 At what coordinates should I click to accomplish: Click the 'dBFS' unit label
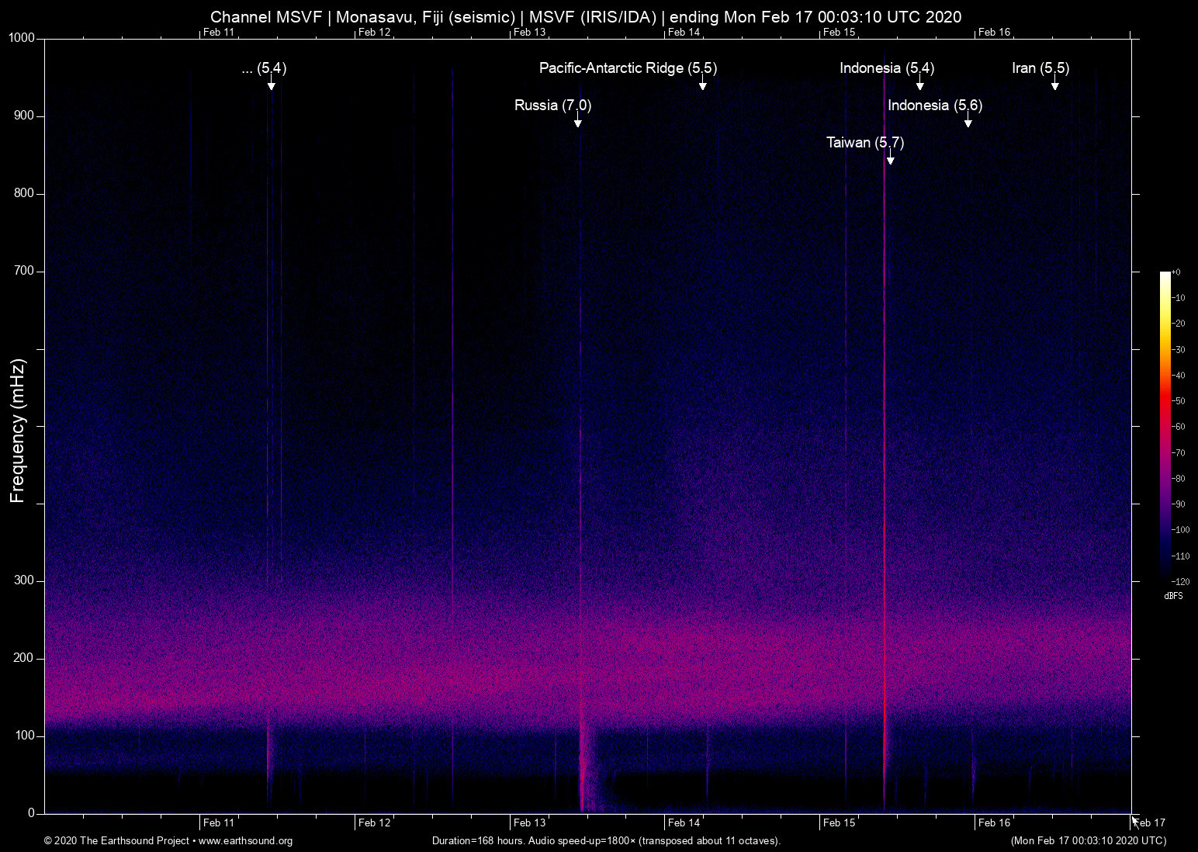pyautogui.click(x=1174, y=596)
